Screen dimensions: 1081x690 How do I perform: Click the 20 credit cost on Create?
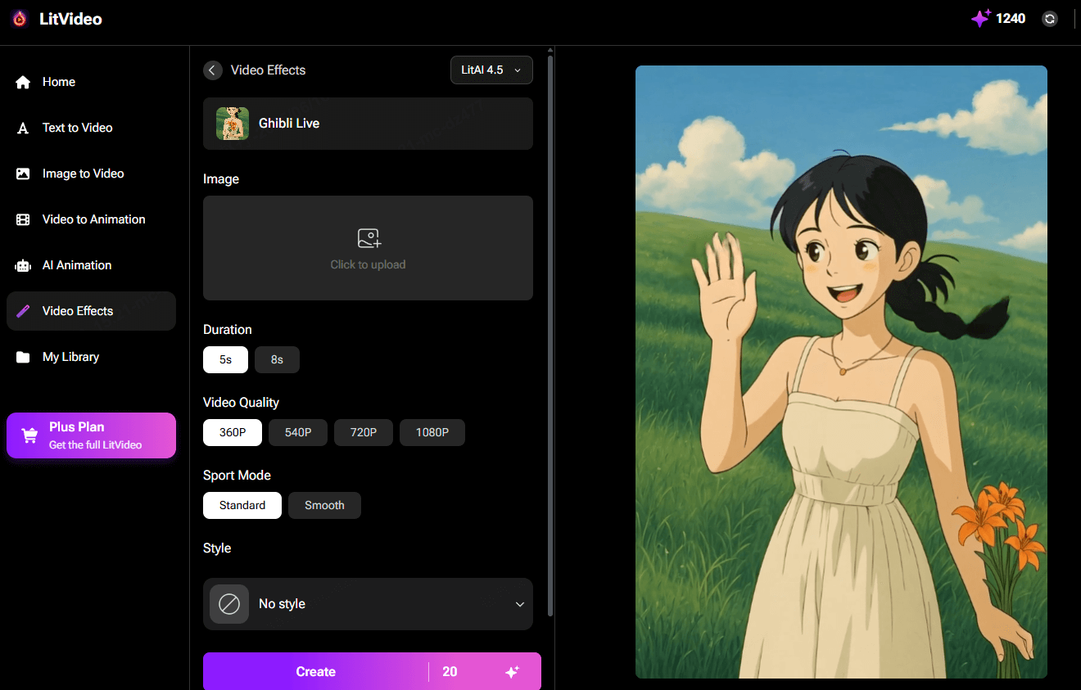(450, 672)
